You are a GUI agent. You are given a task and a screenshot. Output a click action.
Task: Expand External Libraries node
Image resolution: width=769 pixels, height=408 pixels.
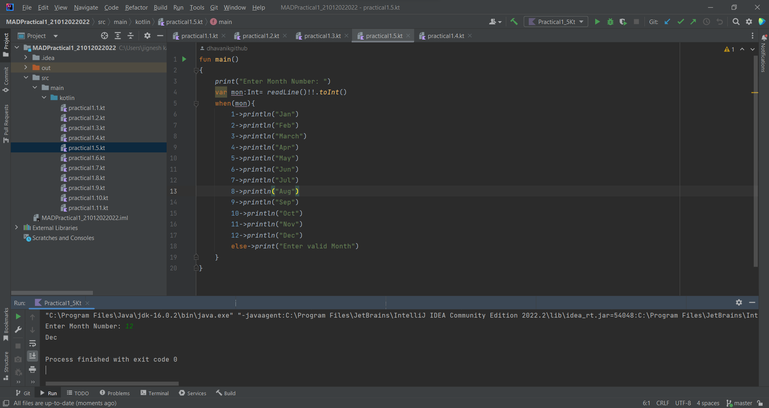point(16,228)
